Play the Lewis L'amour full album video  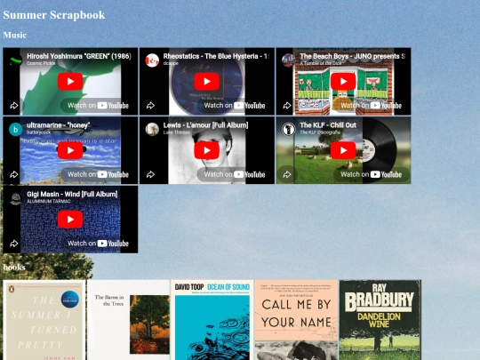coord(206,150)
